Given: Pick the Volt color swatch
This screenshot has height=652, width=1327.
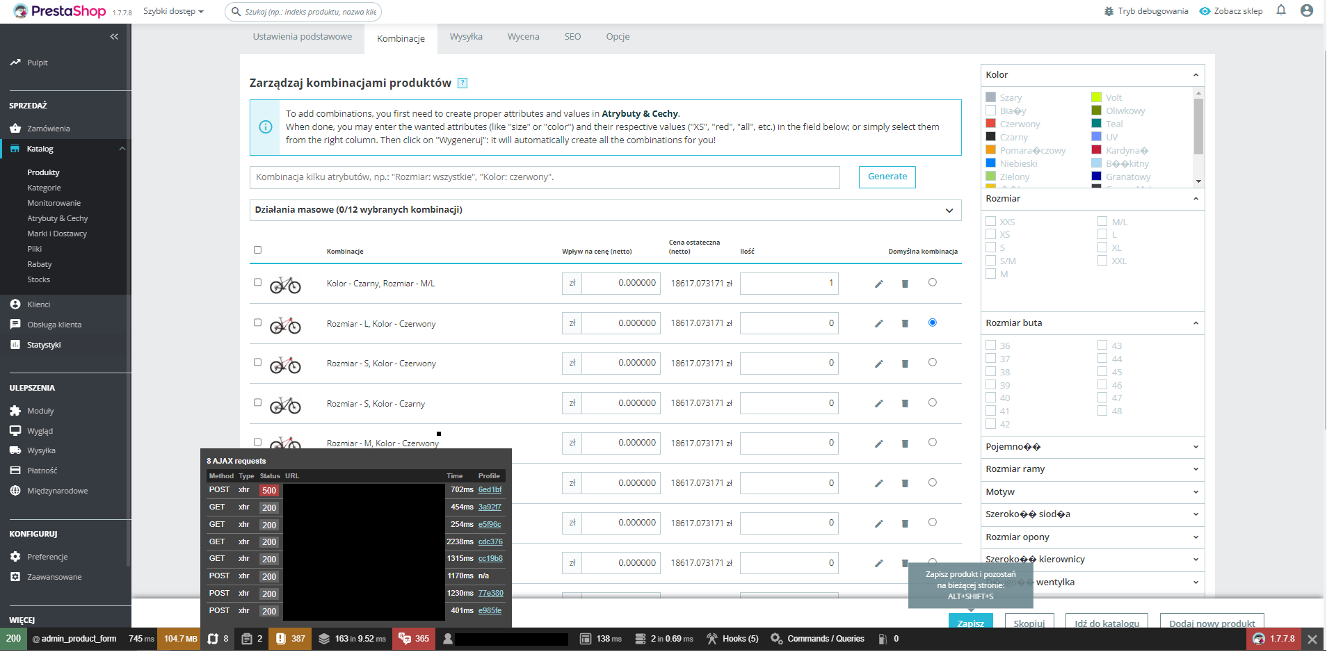Looking at the screenshot, I should click(x=1097, y=97).
